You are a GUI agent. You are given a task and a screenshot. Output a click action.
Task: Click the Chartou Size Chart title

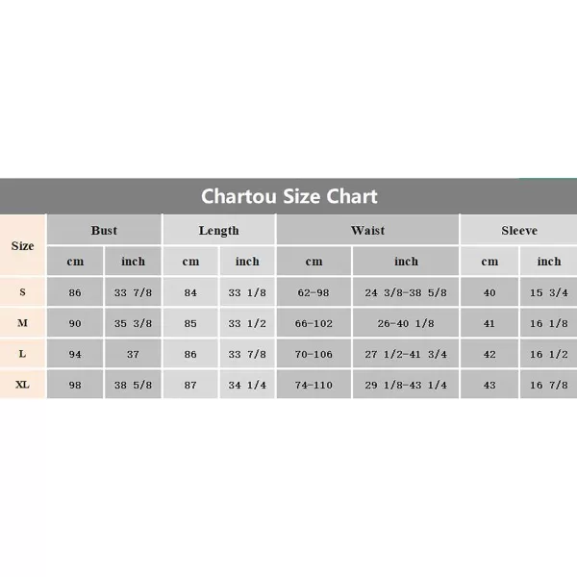[288, 196]
